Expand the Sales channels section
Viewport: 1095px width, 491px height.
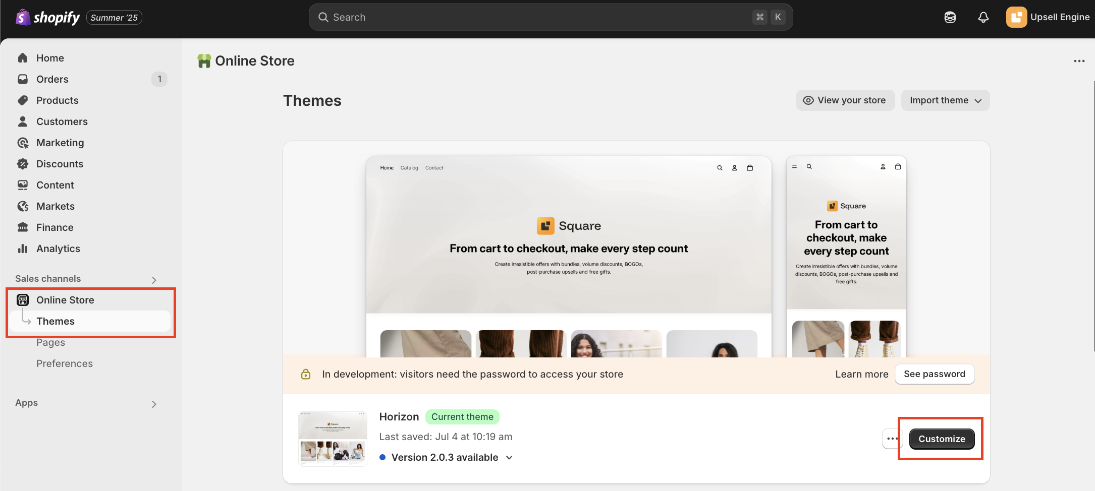[154, 280]
